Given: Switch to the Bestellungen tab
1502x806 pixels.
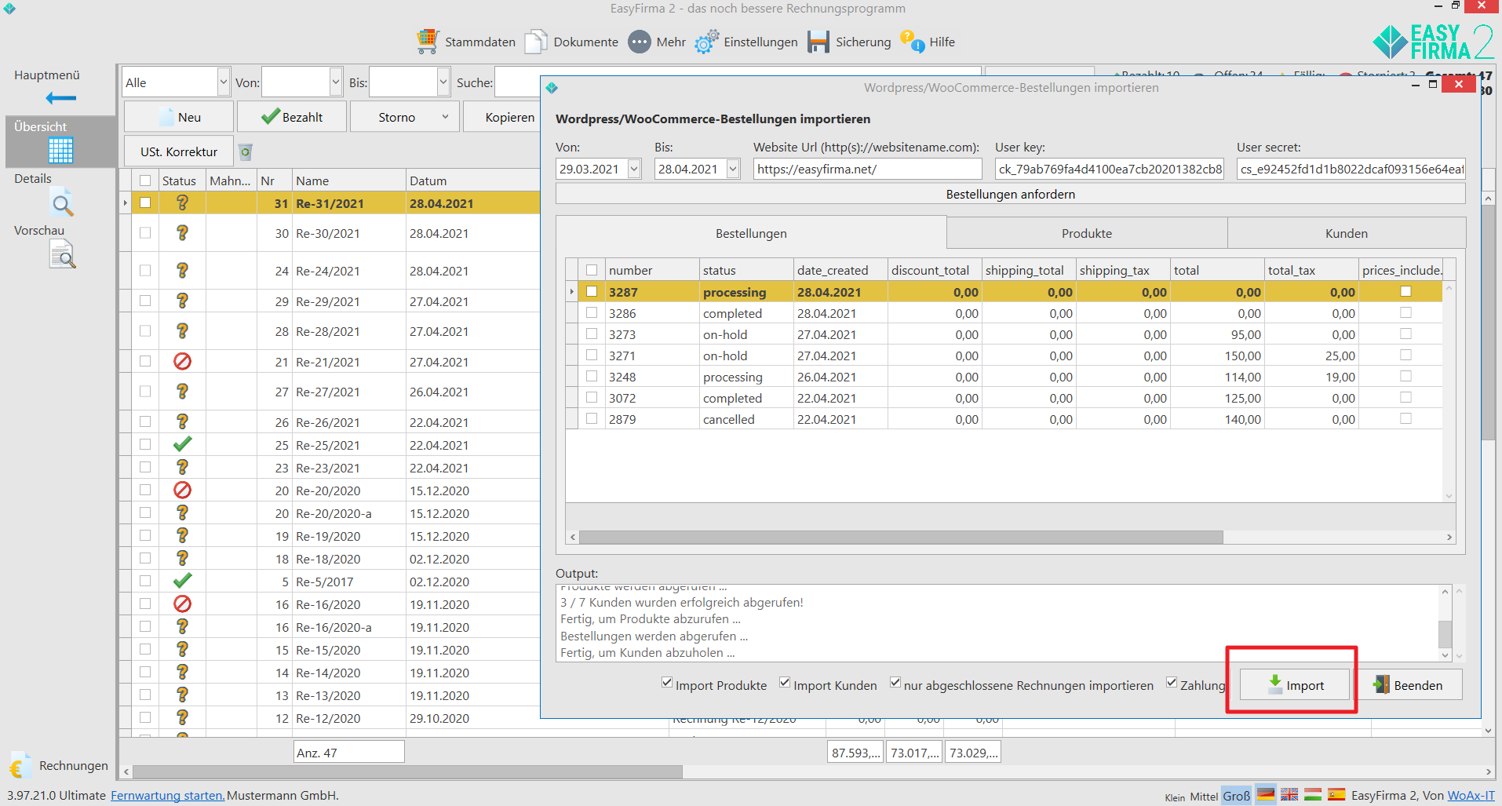Looking at the screenshot, I should pos(751,233).
